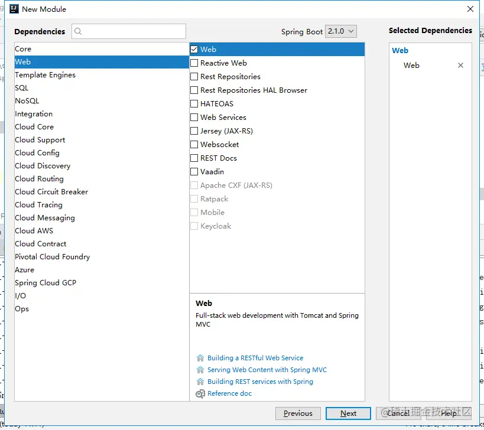484x430 pixels.
Task: Choose the Cloud Circuit Breaker category
Action: point(102,192)
